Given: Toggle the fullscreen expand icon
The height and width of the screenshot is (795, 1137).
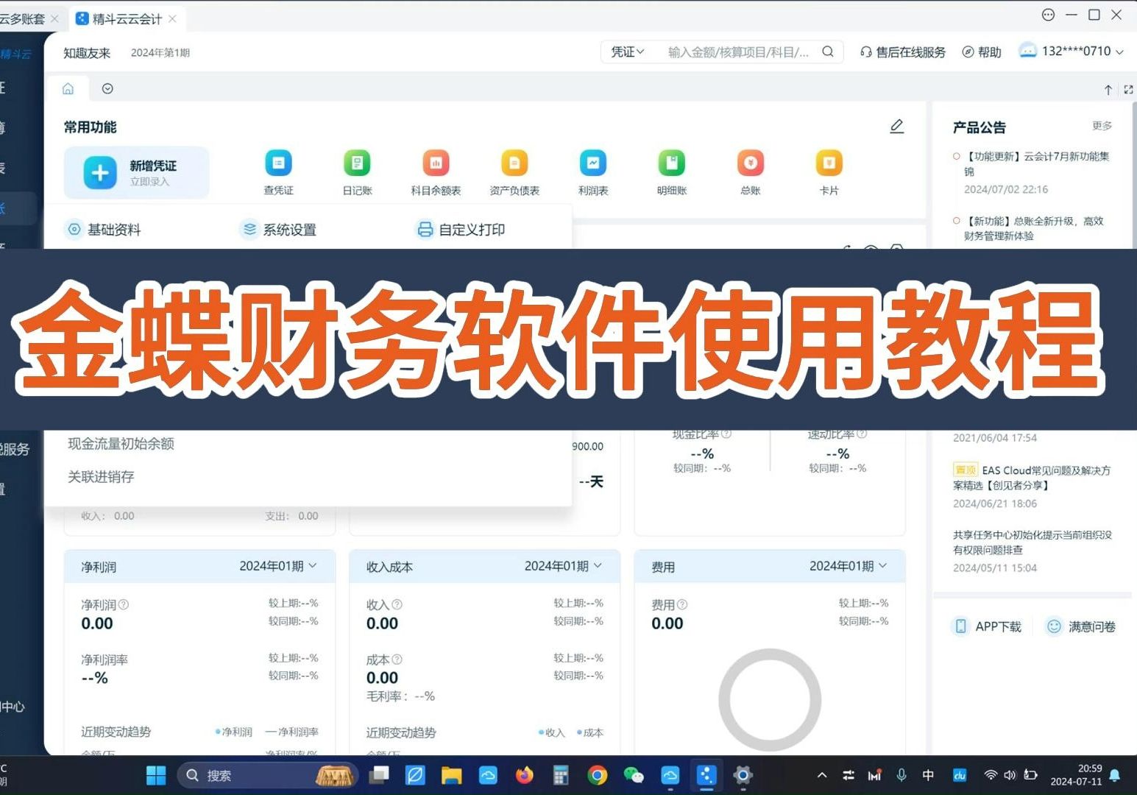Looking at the screenshot, I should [x=1129, y=90].
